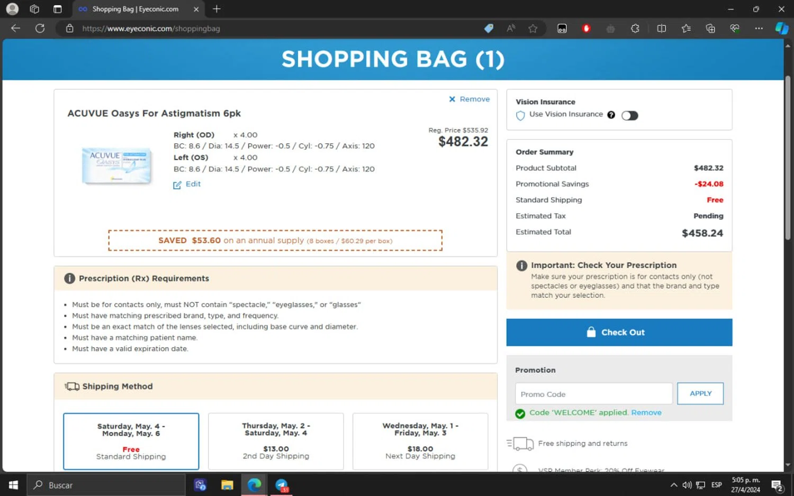Click the Vision Insurance shield icon

tap(520, 115)
